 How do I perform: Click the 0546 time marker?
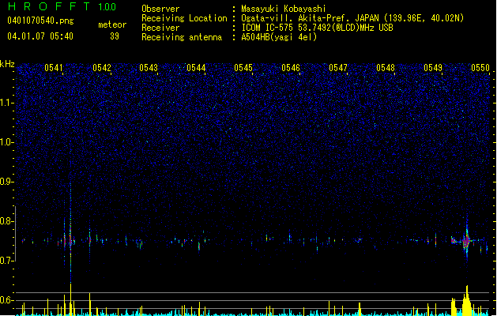291,68
